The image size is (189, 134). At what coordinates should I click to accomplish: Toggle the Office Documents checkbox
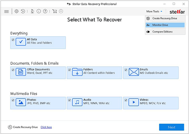tap(13, 70)
